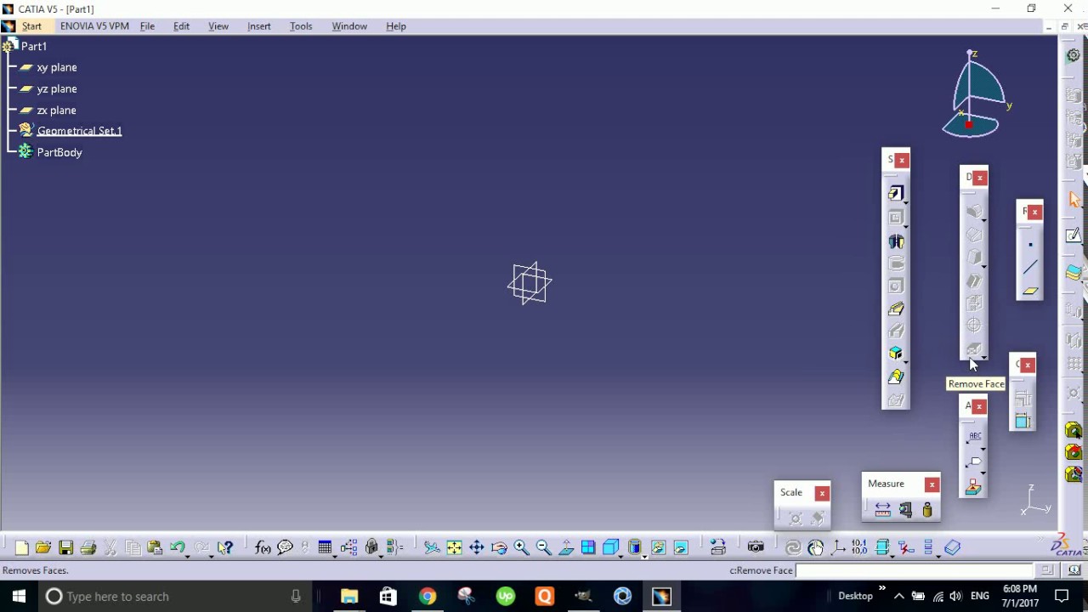
Task: Open a file with the Open folder icon
Action: point(43,548)
